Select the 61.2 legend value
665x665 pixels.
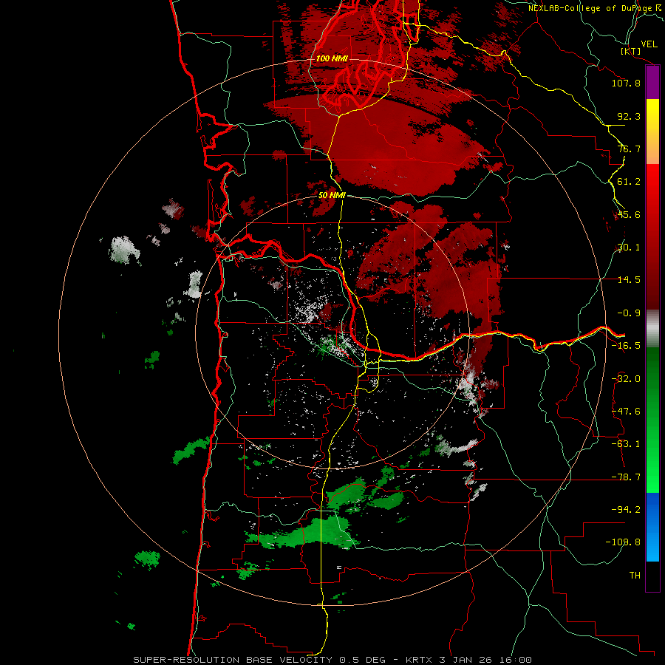tap(629, 182)
